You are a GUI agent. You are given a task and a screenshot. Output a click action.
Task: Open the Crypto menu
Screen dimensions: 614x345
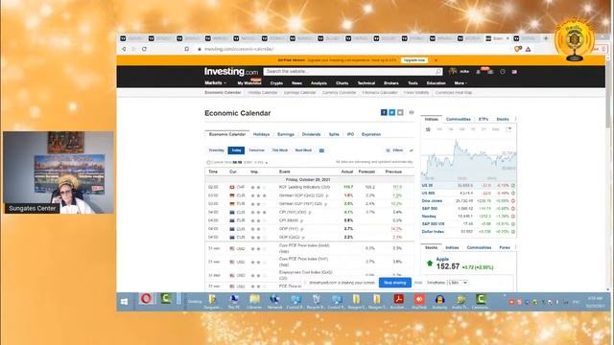(x=276, y=83)
